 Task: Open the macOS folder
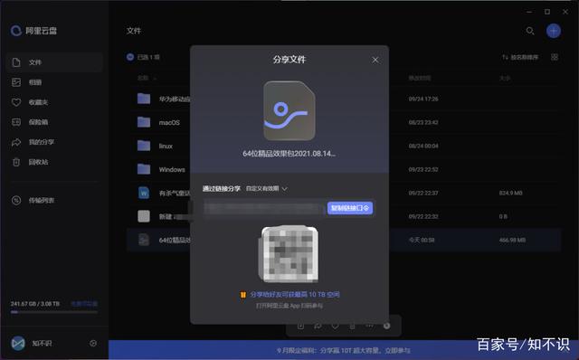coord(169,123)
